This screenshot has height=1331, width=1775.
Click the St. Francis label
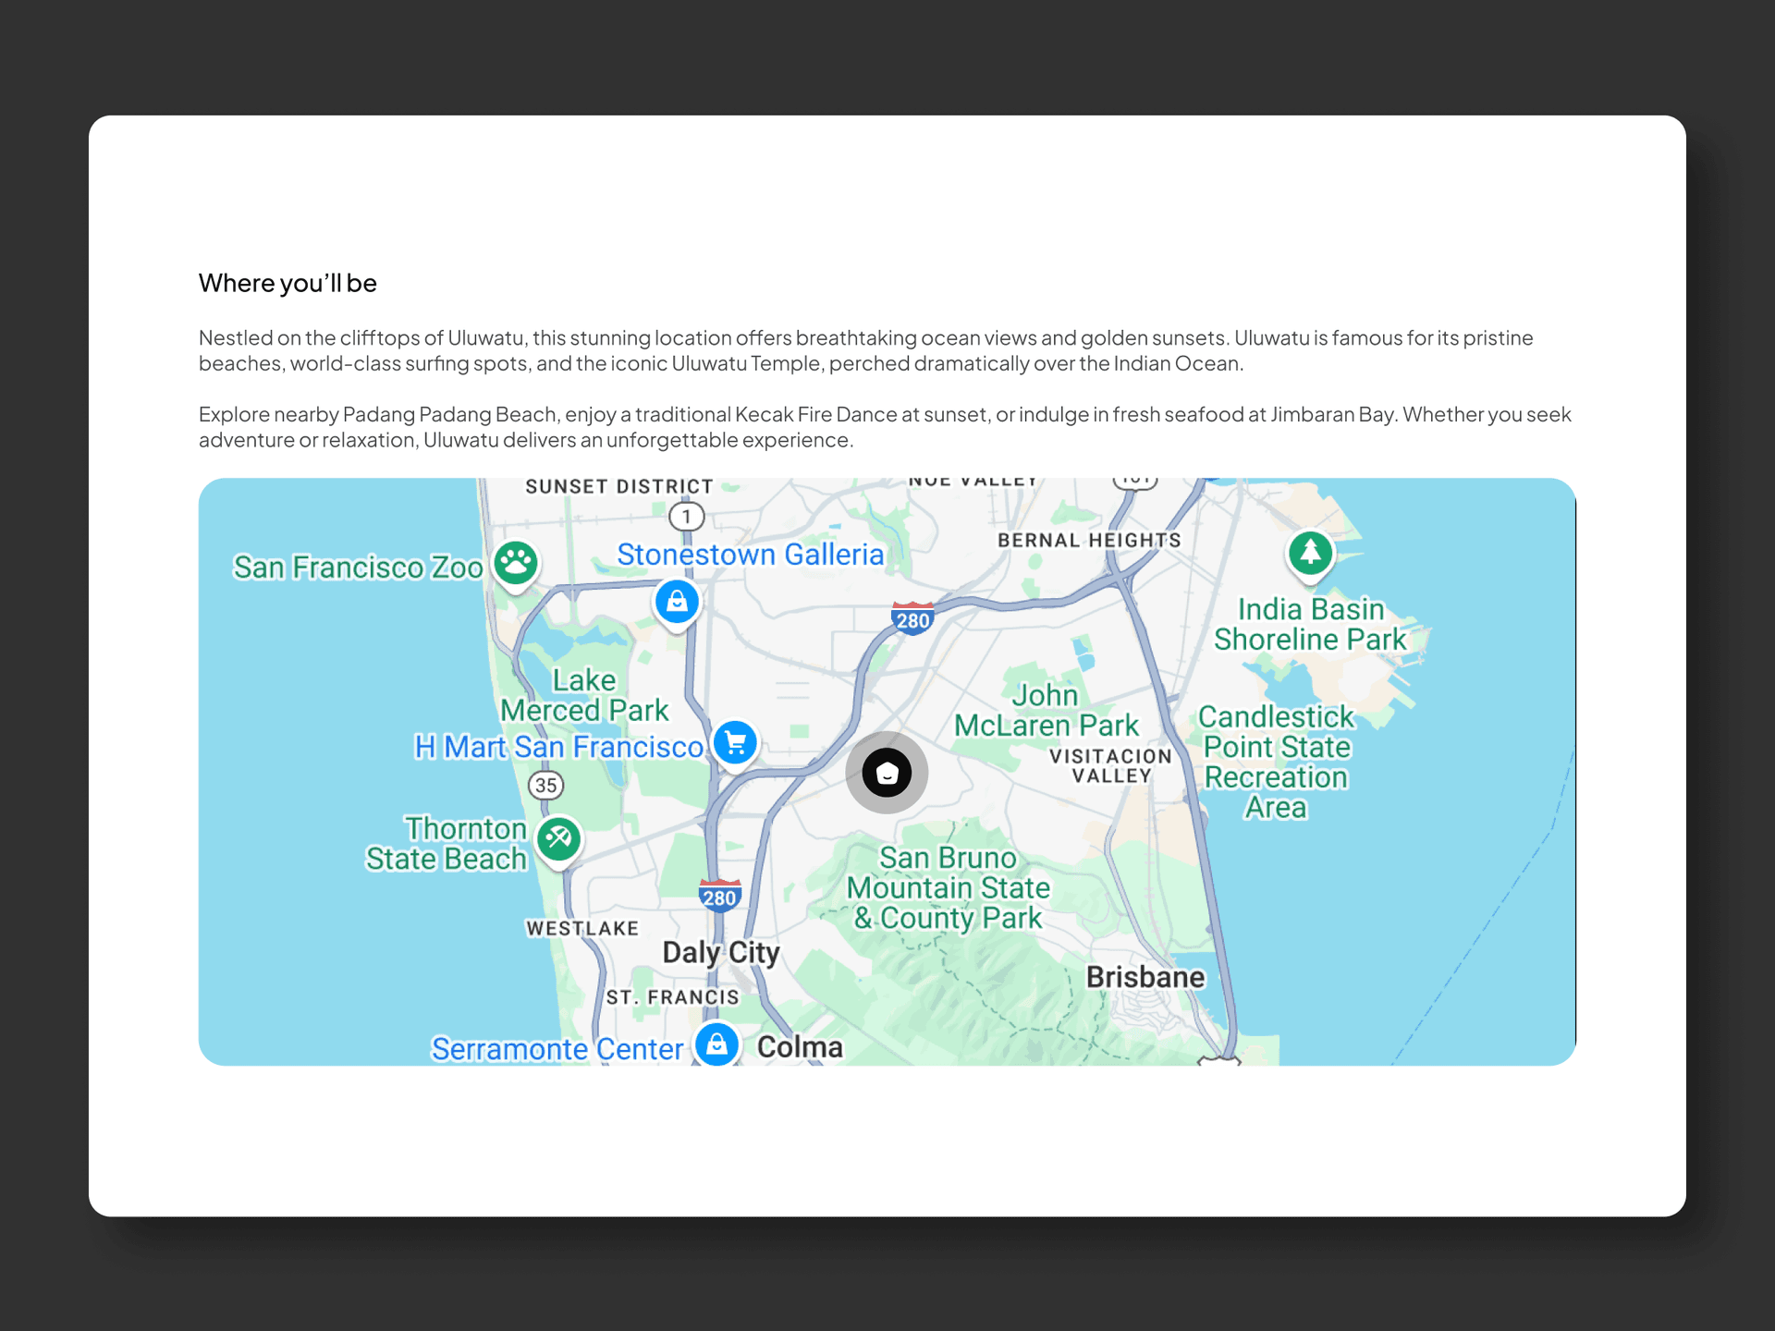point(673,997)
